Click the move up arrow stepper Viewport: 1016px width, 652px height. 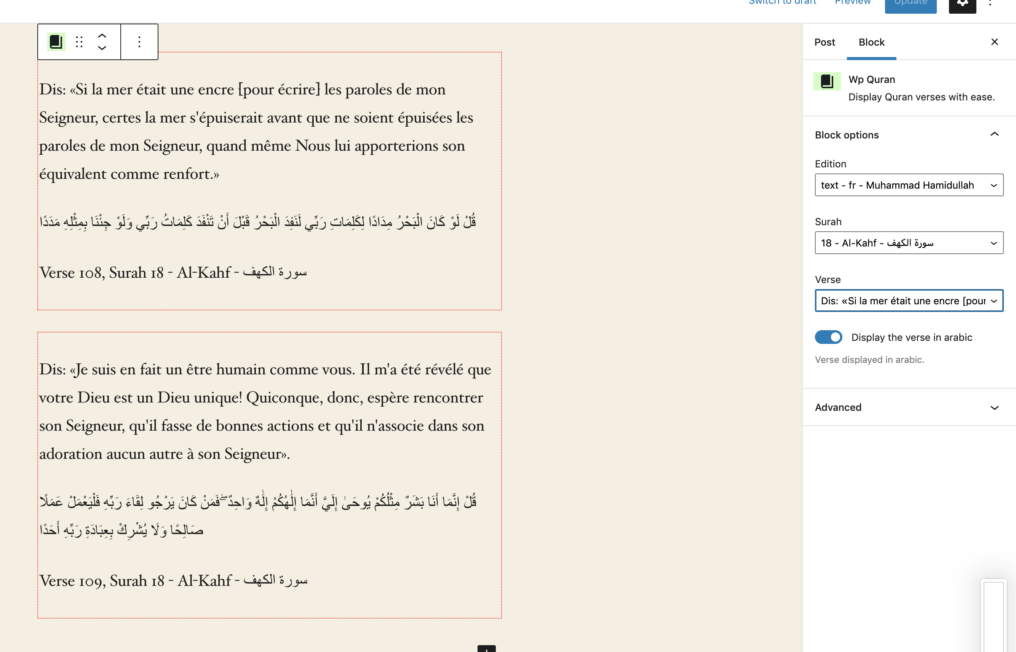(x=102, y=35)
